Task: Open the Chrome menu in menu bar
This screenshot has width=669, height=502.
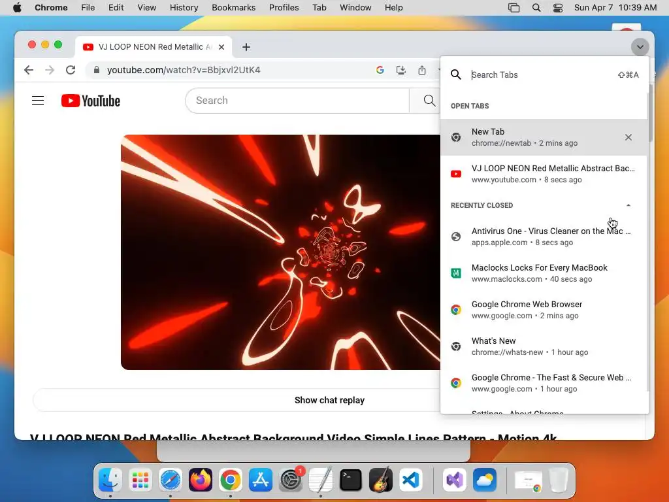Action: (x=51, y=8)
